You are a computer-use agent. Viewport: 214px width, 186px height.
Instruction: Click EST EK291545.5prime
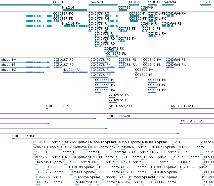(194, 167)
